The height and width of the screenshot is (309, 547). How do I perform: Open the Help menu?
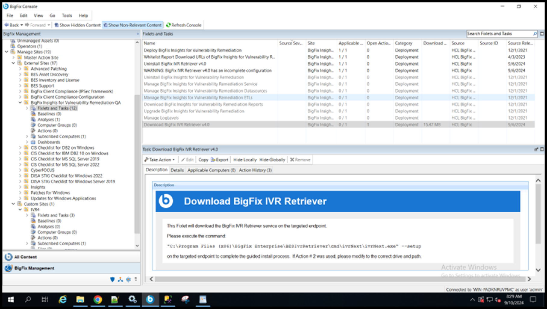(x=83, y=16)
